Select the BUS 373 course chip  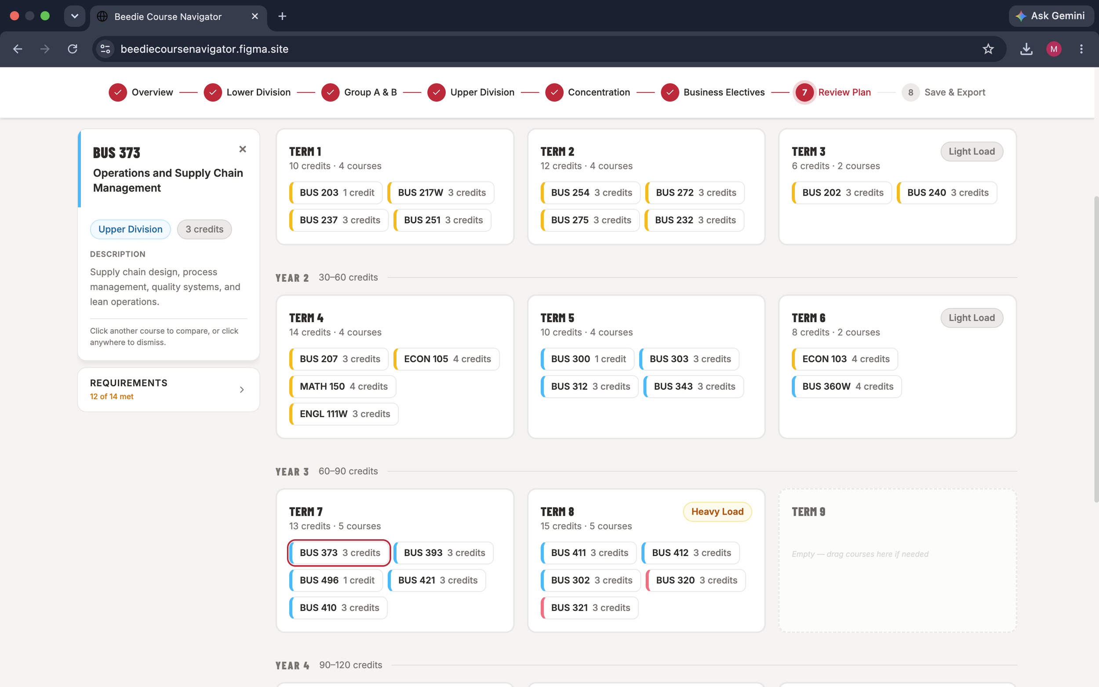pos(339,553)
